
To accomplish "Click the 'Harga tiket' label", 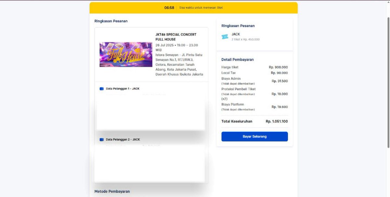I will pyautogui.click(x=230, y=67).
